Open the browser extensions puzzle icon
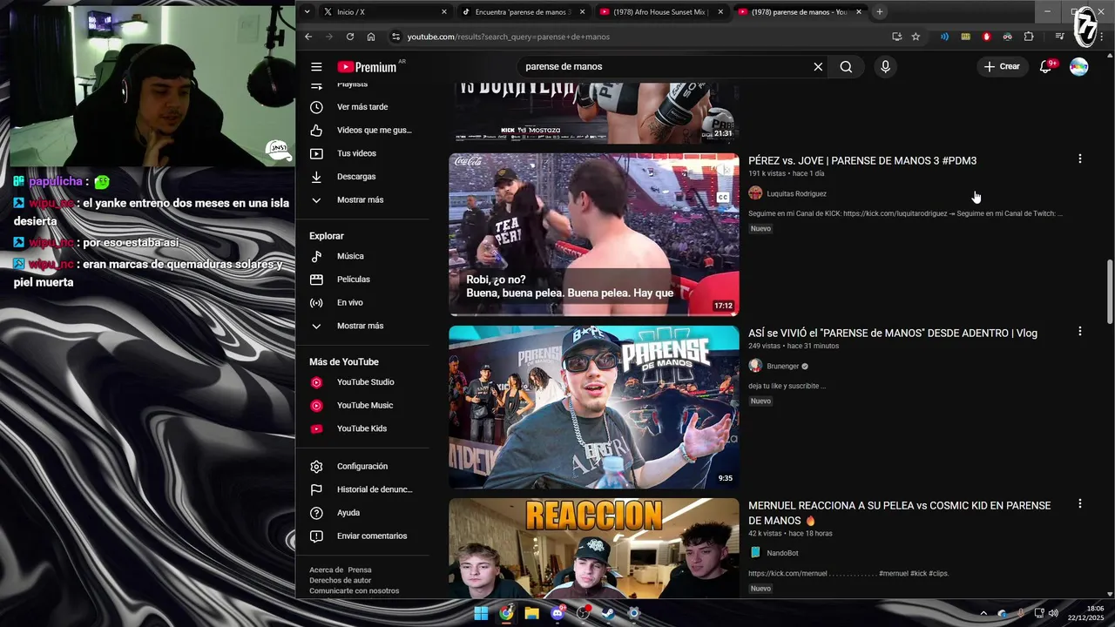This screenshot has height=627, width=1115. click(x=1029, y=37)
